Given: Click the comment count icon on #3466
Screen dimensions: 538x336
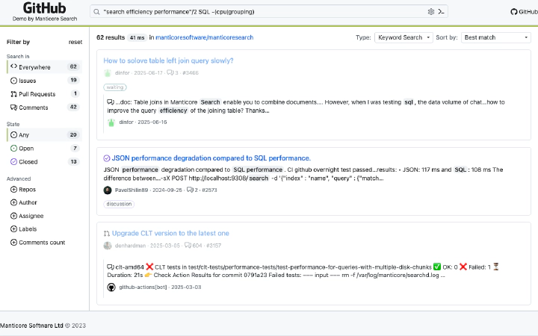Looking at the screenshot, I should (170, 72).
